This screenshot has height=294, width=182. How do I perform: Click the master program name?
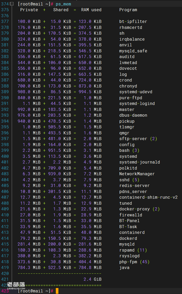pos(127,109)
